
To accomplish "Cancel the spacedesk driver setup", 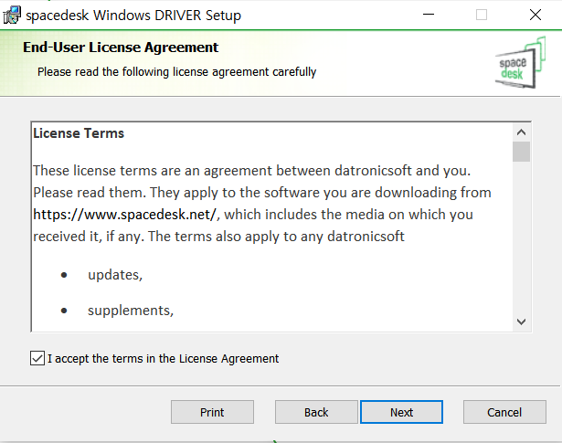I will tap(504, 412).
